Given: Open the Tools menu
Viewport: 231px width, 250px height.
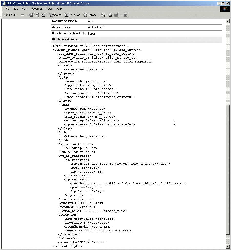Looking at the screenshot, I should [x=49, y=9].
